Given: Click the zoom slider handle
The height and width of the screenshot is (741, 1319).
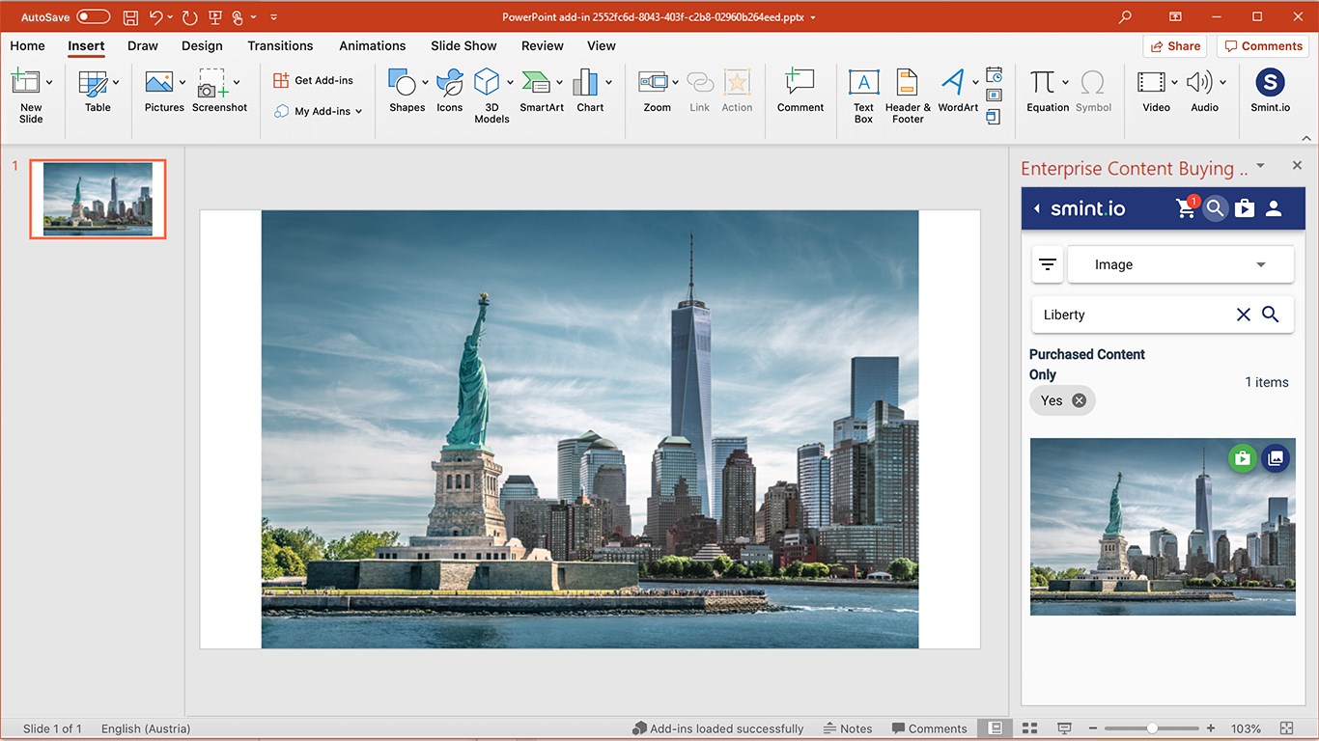Looking at the screenshot, I should 1152,728.
